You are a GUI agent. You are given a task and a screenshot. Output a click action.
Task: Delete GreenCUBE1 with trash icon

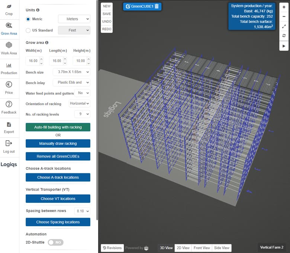157,6
